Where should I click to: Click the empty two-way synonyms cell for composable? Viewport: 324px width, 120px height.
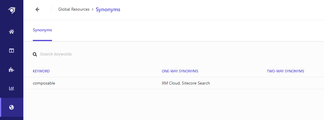click(x=285, y=83)
